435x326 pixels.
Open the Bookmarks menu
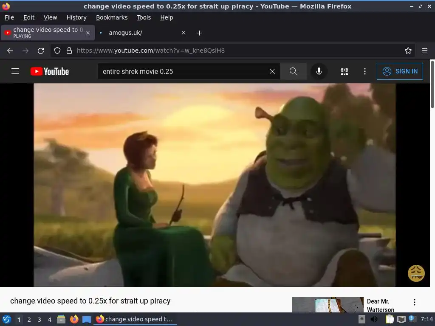pos(112,17)
